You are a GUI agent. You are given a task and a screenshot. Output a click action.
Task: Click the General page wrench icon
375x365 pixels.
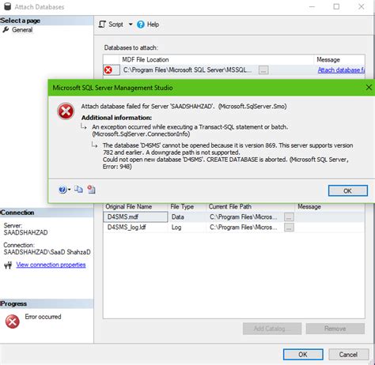pyautogui.click(x=6, y=30)
